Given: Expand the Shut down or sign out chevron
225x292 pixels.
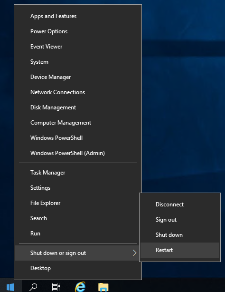Looking at the screenshot, I should click(x=134, y=253).
